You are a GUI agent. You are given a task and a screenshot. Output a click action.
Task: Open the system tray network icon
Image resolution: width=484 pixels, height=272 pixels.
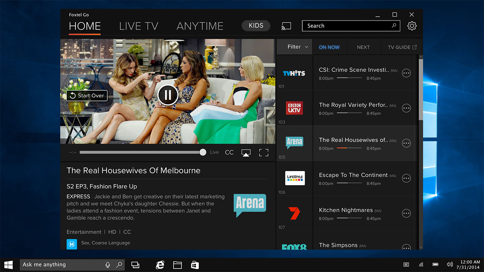(421, 265)
